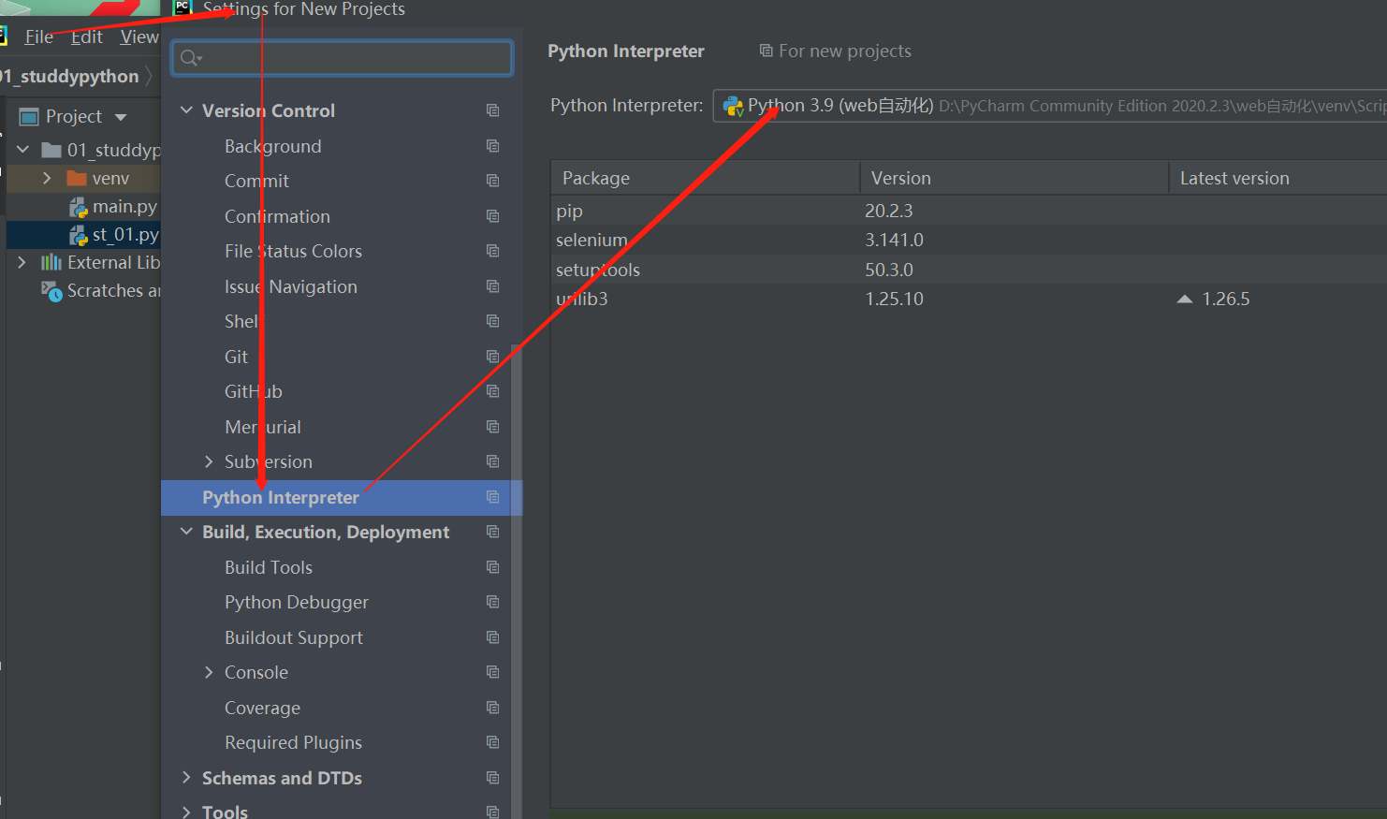Open Coverage settings page
The width and height of the screenshot is (1387, 819).
pos(262,708)
